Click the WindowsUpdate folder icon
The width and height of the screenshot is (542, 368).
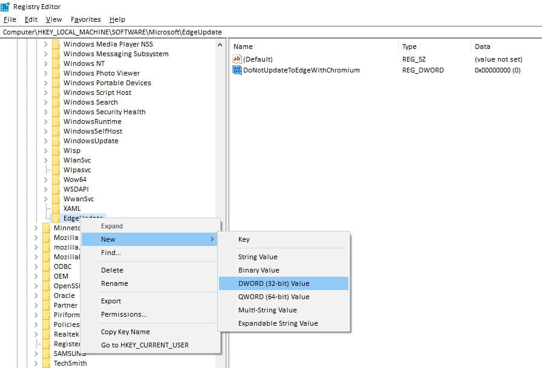(56, 141)
